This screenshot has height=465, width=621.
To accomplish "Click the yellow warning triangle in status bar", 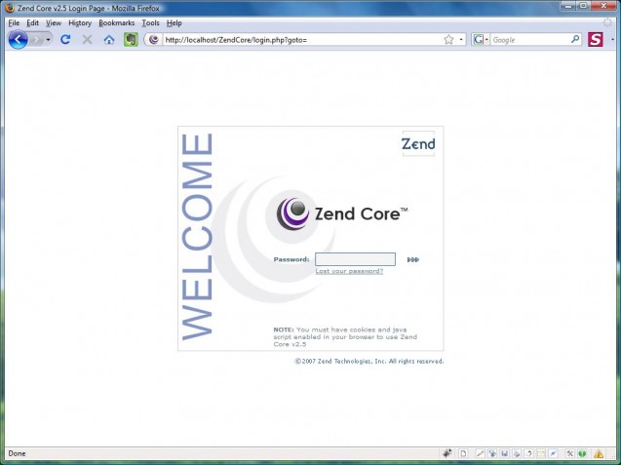I will point(599,453).
